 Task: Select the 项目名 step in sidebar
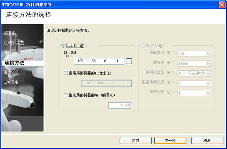pos(10,33)
